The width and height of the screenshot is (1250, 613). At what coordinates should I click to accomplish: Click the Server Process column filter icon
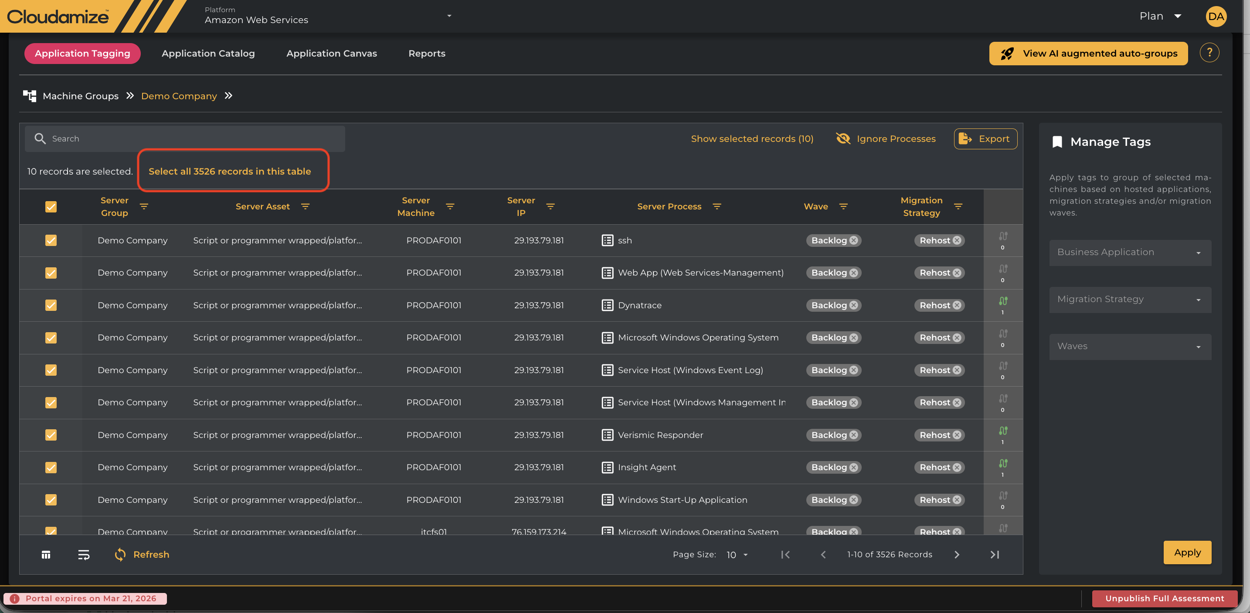coord(717,206)
